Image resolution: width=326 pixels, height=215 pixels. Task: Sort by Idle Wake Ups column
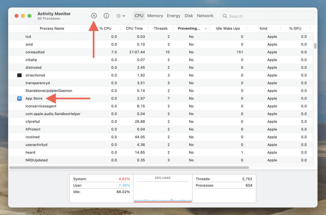tap(228, 28)
